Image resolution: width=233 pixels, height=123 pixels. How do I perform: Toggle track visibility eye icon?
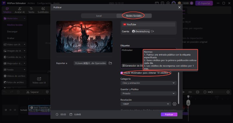(x=10, y=110)
